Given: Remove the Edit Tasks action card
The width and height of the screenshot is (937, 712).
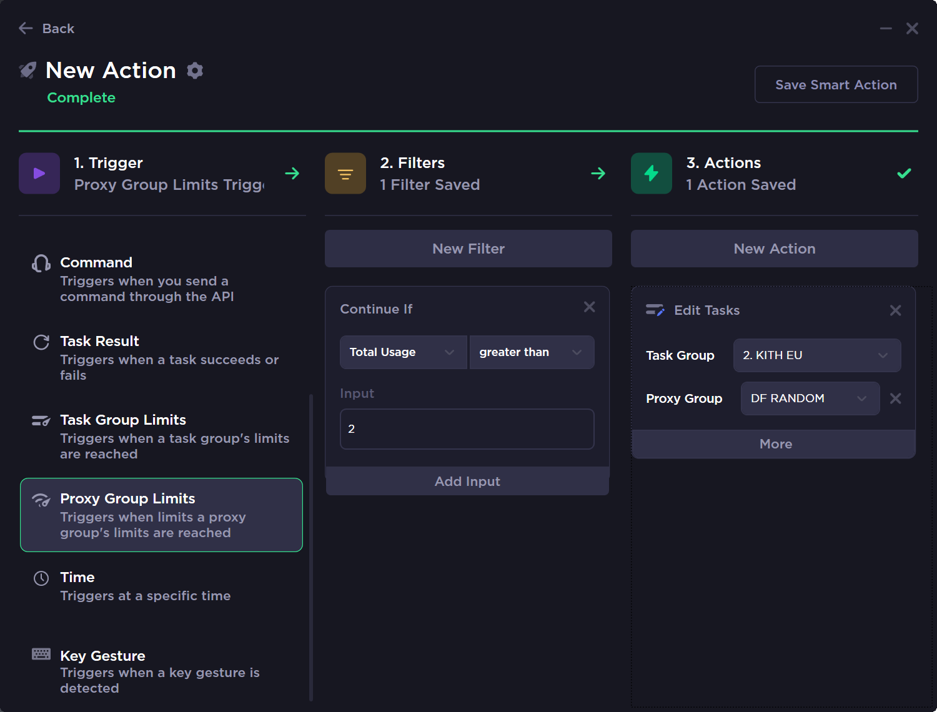Looking at the screenshot, I should 895,310.
